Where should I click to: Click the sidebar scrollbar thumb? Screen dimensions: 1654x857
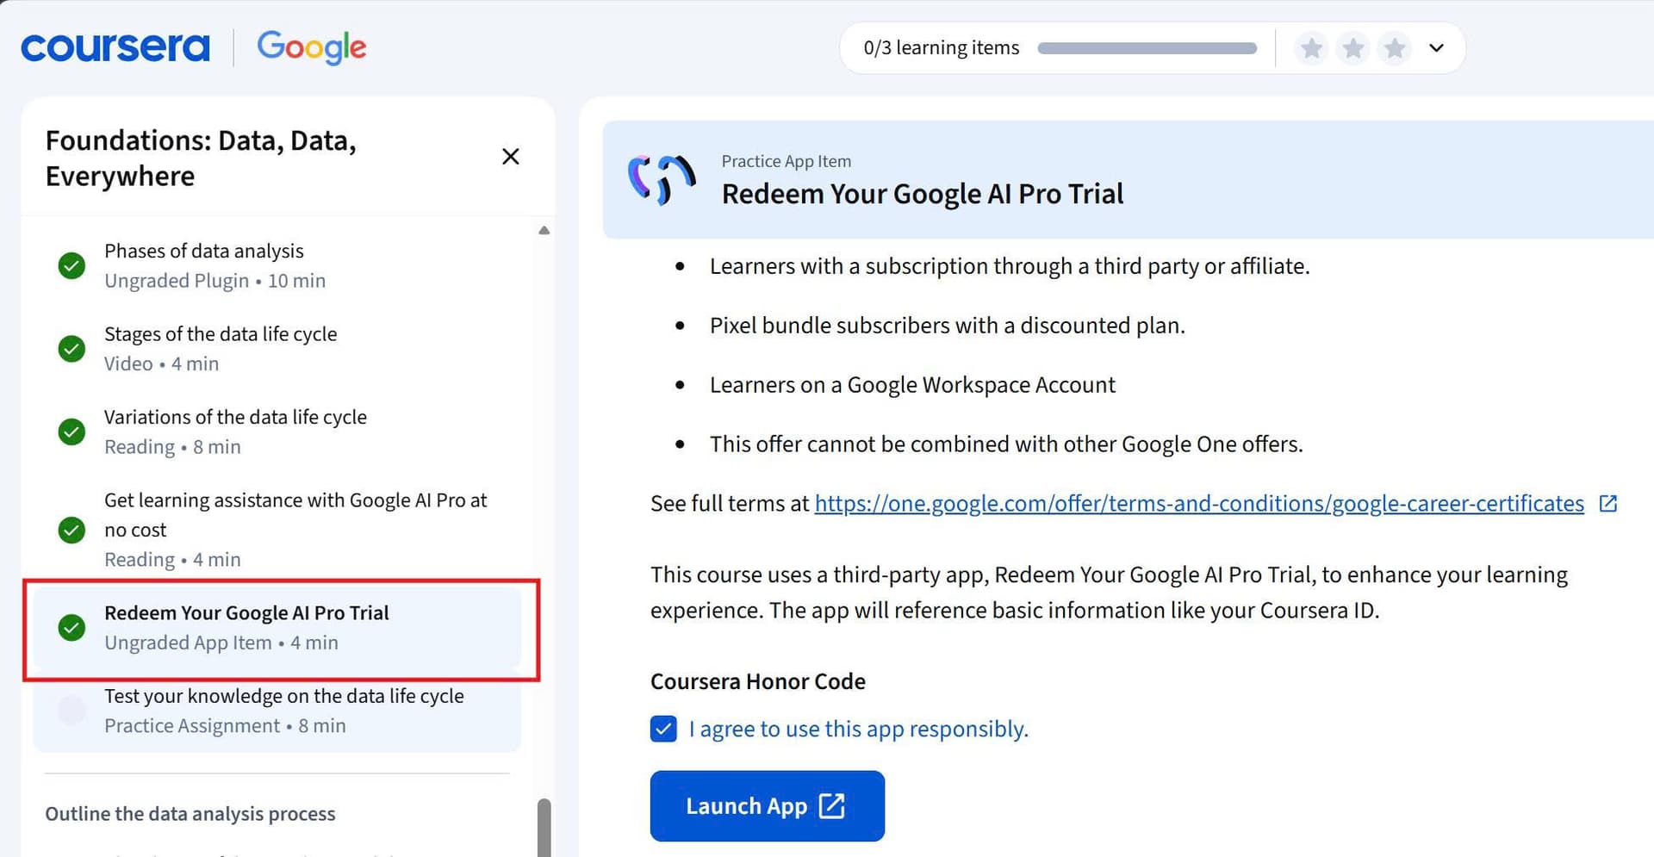pyautogui.click(x=544, y=827)
